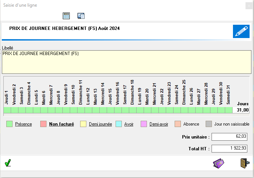Pick the yellow Demi journée swatch
Image resolution: width=254 pixels, height=178 pixels.
point(83,124)
